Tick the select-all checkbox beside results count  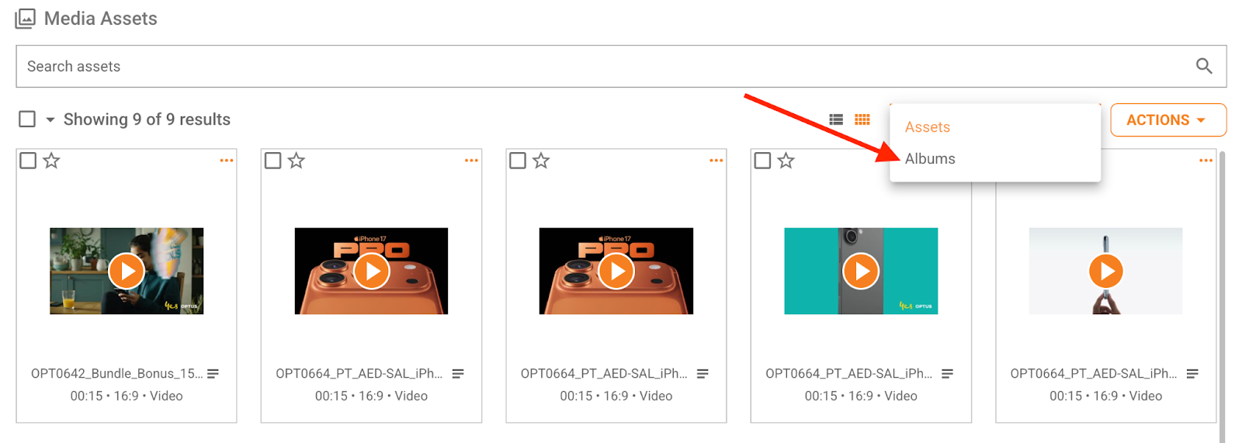[27, 119]
